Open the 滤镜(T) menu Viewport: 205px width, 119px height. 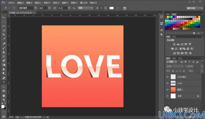[x=65, y=3]
